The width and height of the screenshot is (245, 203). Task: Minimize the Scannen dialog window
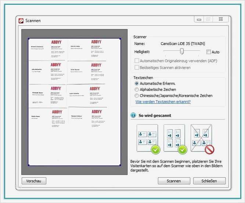[199, 19]
